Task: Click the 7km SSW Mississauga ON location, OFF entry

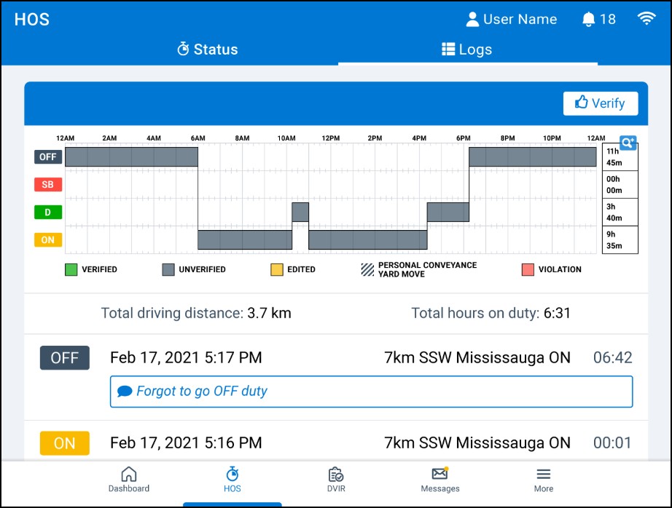Action: pyautogui.click(x=477, y=357)
